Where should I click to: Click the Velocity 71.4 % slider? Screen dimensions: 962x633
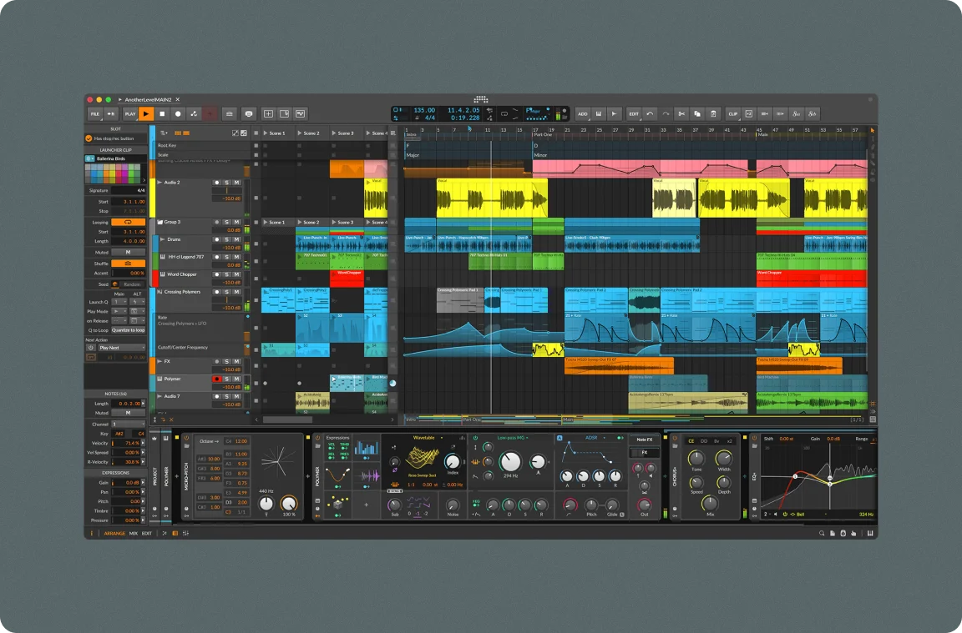pos(128,443)
